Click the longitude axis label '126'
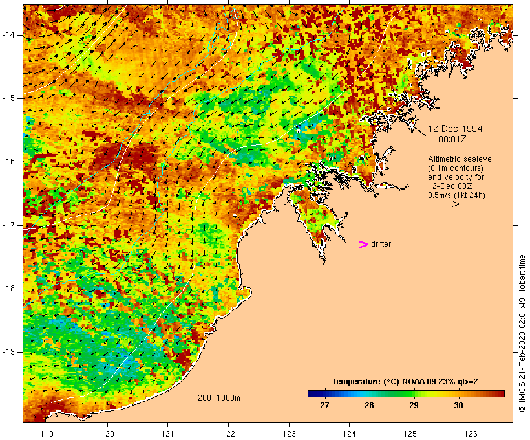The height and width of the screenshot is (440, 530). click(x=471, y=434)
